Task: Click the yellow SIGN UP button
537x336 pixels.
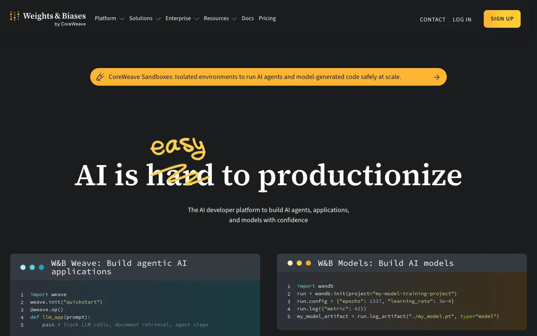Action: coord(502,19)
